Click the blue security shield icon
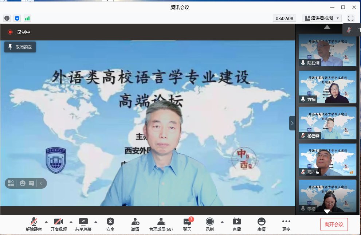The height and width of the screenshot is (235, 361). [17, 18]
